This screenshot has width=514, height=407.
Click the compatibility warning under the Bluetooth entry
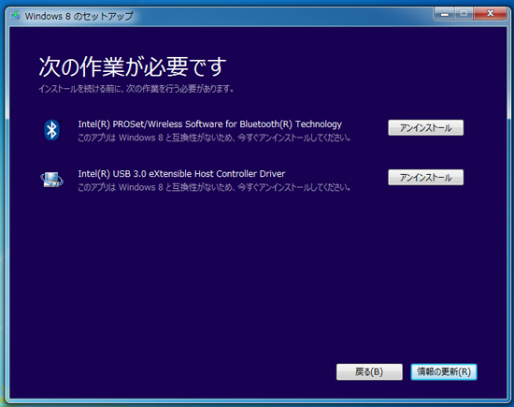pos(214,138)
